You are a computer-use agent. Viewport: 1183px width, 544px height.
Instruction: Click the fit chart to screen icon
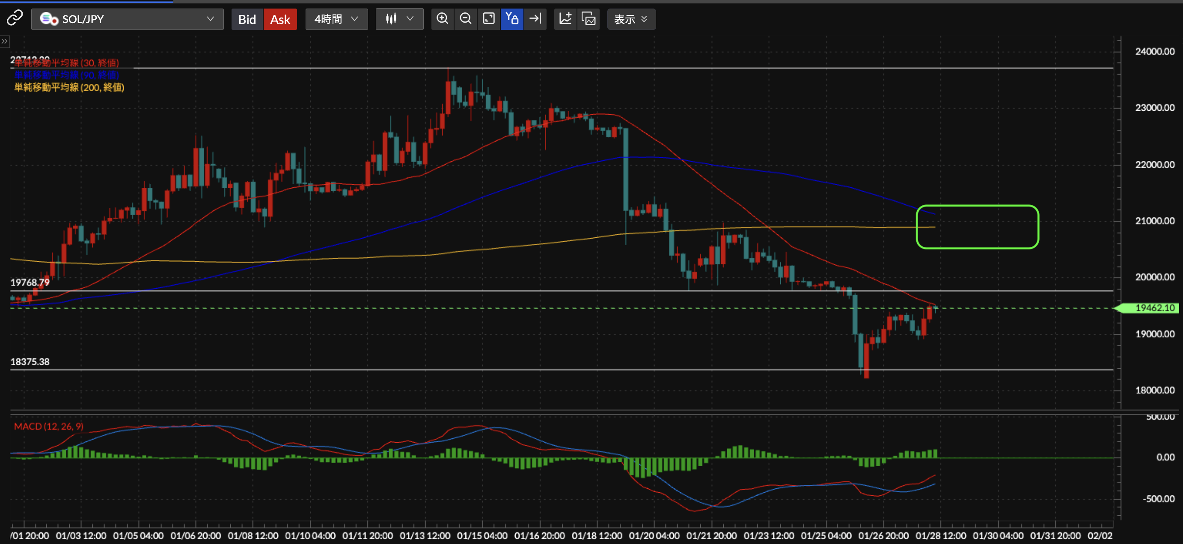point(489,19)
